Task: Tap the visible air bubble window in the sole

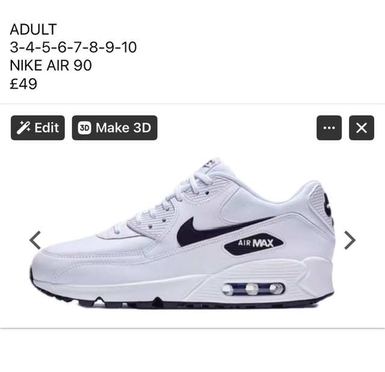Action: (x=254, y=289)
